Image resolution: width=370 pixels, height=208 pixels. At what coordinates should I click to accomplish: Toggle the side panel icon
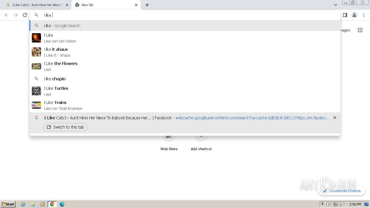pos(345,15)
